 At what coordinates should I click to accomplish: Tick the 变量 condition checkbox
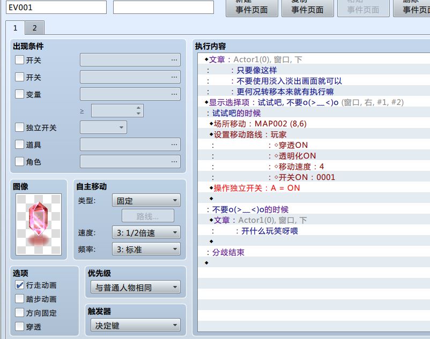coord(19,94)
